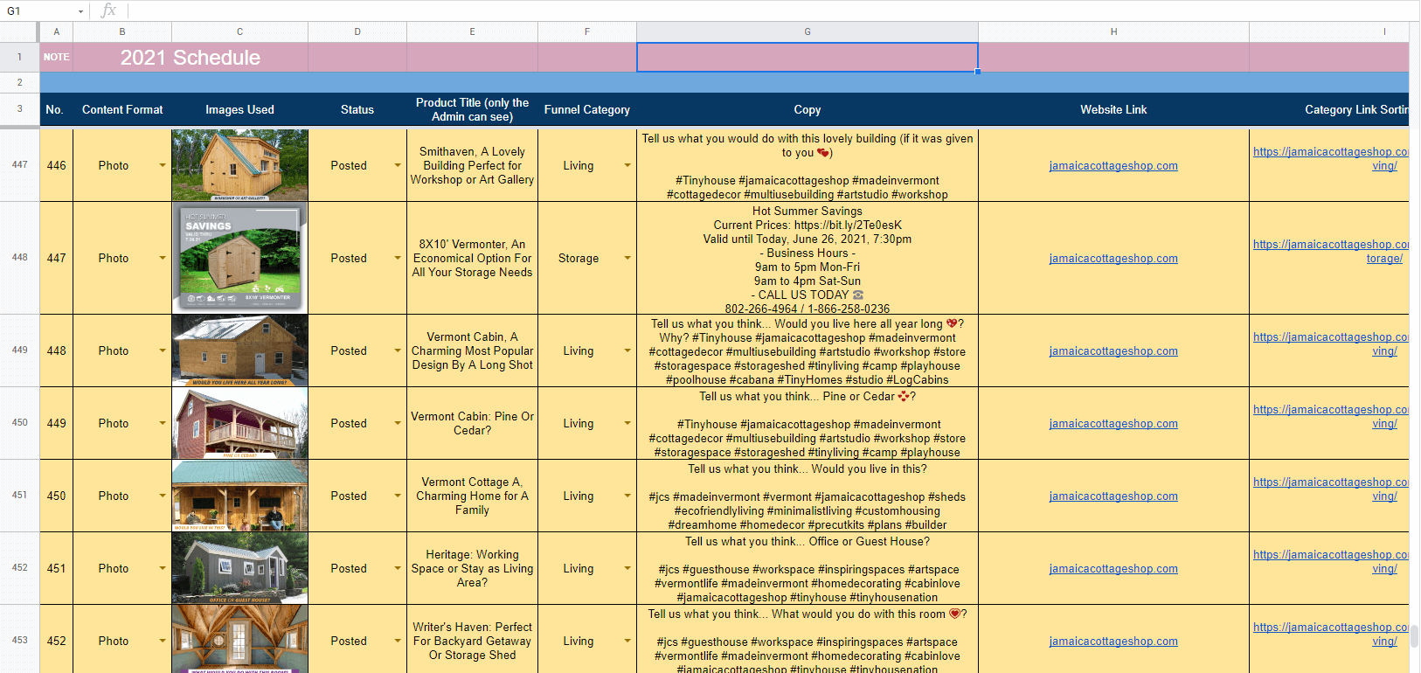Click website link for Smithaven row

click(1113, 166)
